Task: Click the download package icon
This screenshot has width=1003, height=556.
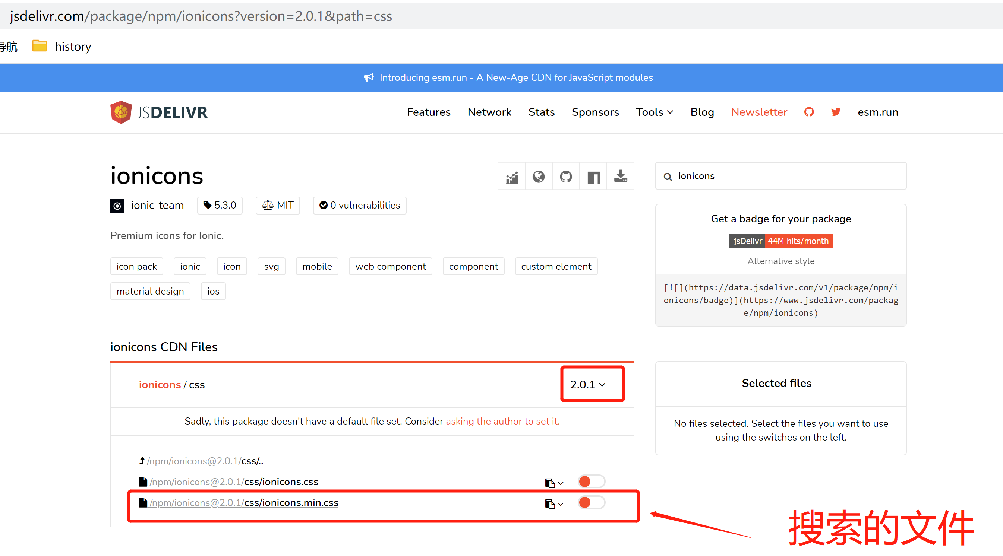Action: tap(620, 177)
